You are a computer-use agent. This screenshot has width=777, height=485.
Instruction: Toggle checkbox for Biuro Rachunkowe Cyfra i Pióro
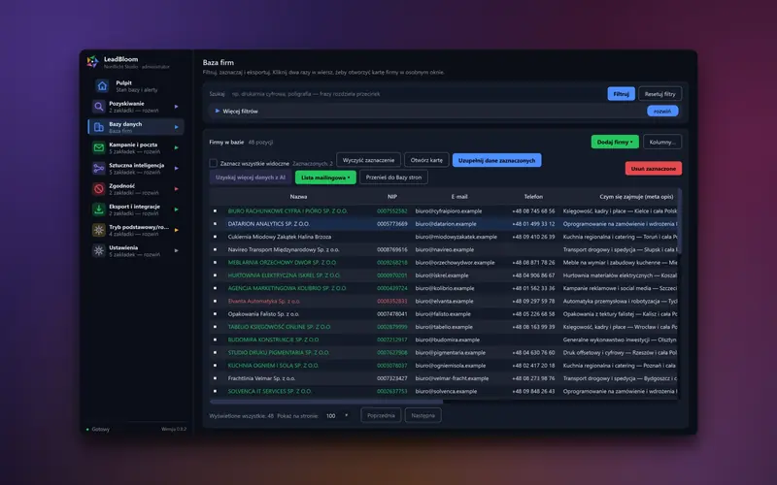pos(215,210)
